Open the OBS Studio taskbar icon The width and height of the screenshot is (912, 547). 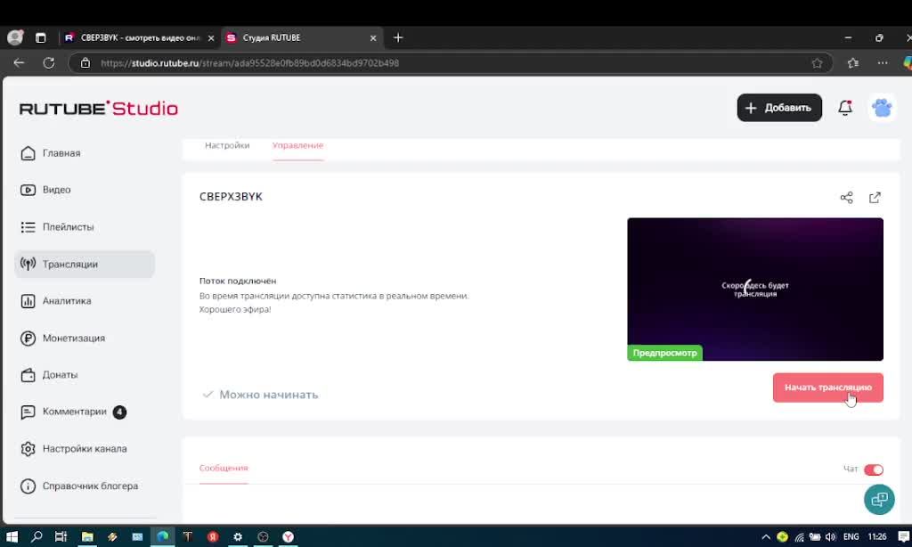coord(263,536)
